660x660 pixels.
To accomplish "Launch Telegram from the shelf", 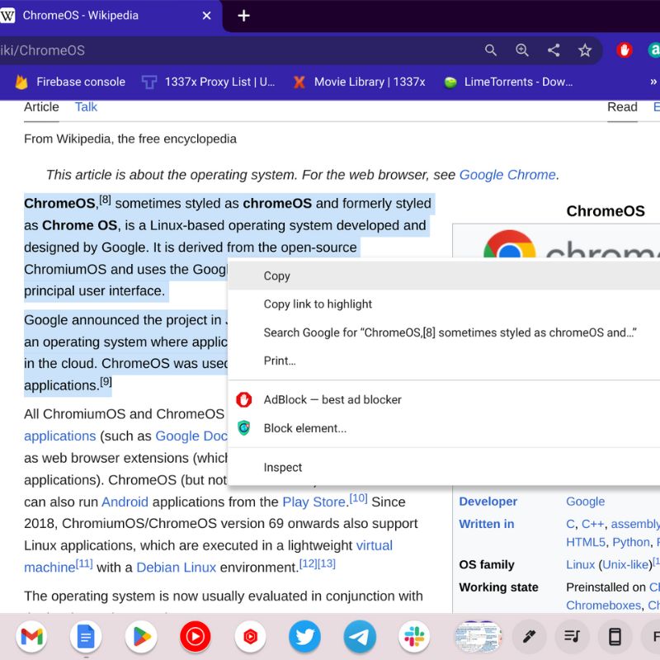I will coord(360,636).
